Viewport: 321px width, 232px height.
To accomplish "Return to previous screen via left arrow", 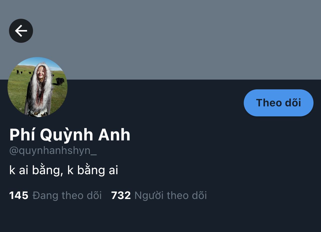I will [21, 31].
